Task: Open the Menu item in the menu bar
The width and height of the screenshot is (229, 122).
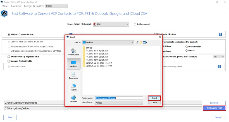Action: (5, 6)
